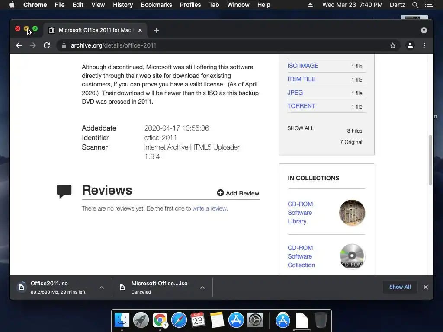Click SHOW ALL download files
Image resolution: width=443 pixels, height=332 pixels.
(301, 128)
